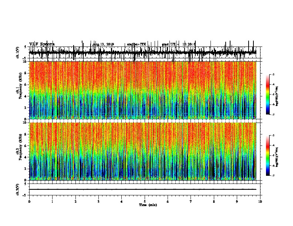Click the time axis tick label "0"

[29, 202]
